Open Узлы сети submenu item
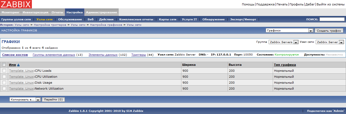 [44, 19]
